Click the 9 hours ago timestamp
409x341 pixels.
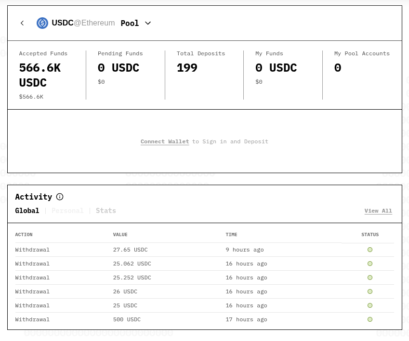[244, 250]
